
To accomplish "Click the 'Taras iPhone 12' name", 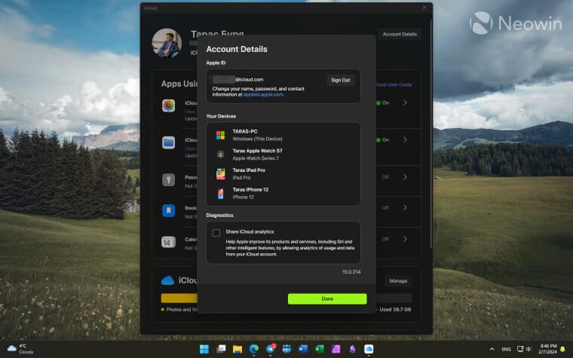I will [250, 189].
